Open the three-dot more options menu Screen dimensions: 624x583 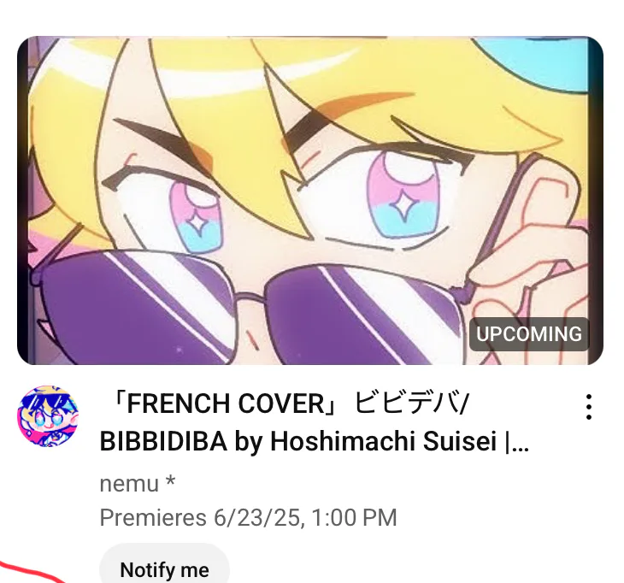point(589,407)
